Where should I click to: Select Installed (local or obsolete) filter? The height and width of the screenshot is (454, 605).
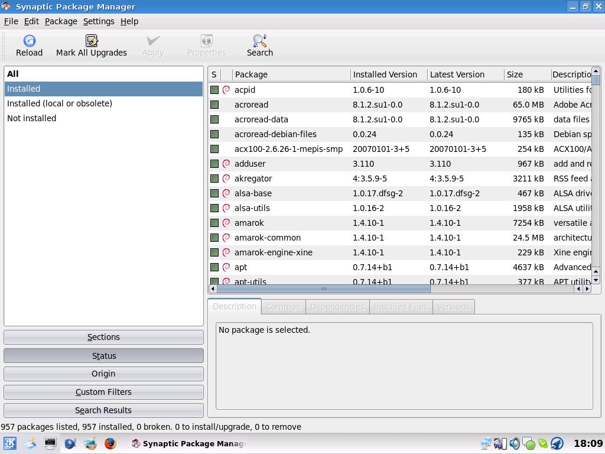click(x=103, y=103)
